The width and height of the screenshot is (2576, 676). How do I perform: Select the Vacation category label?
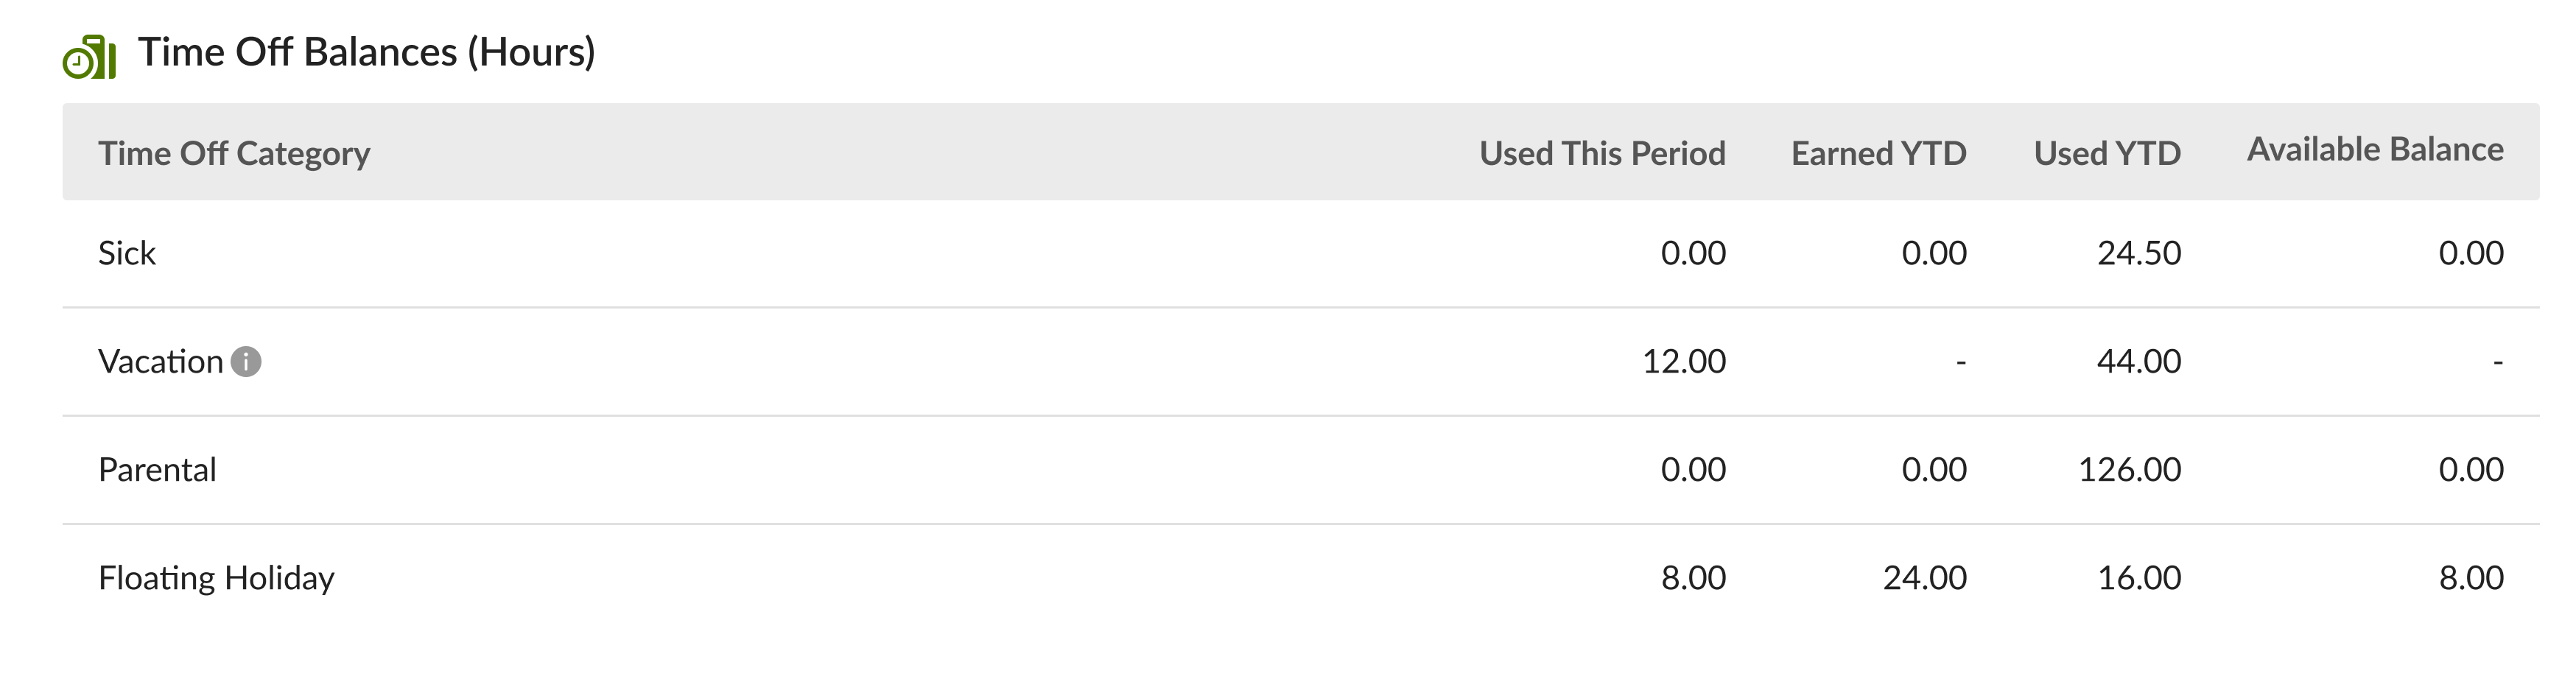[161, 361]
